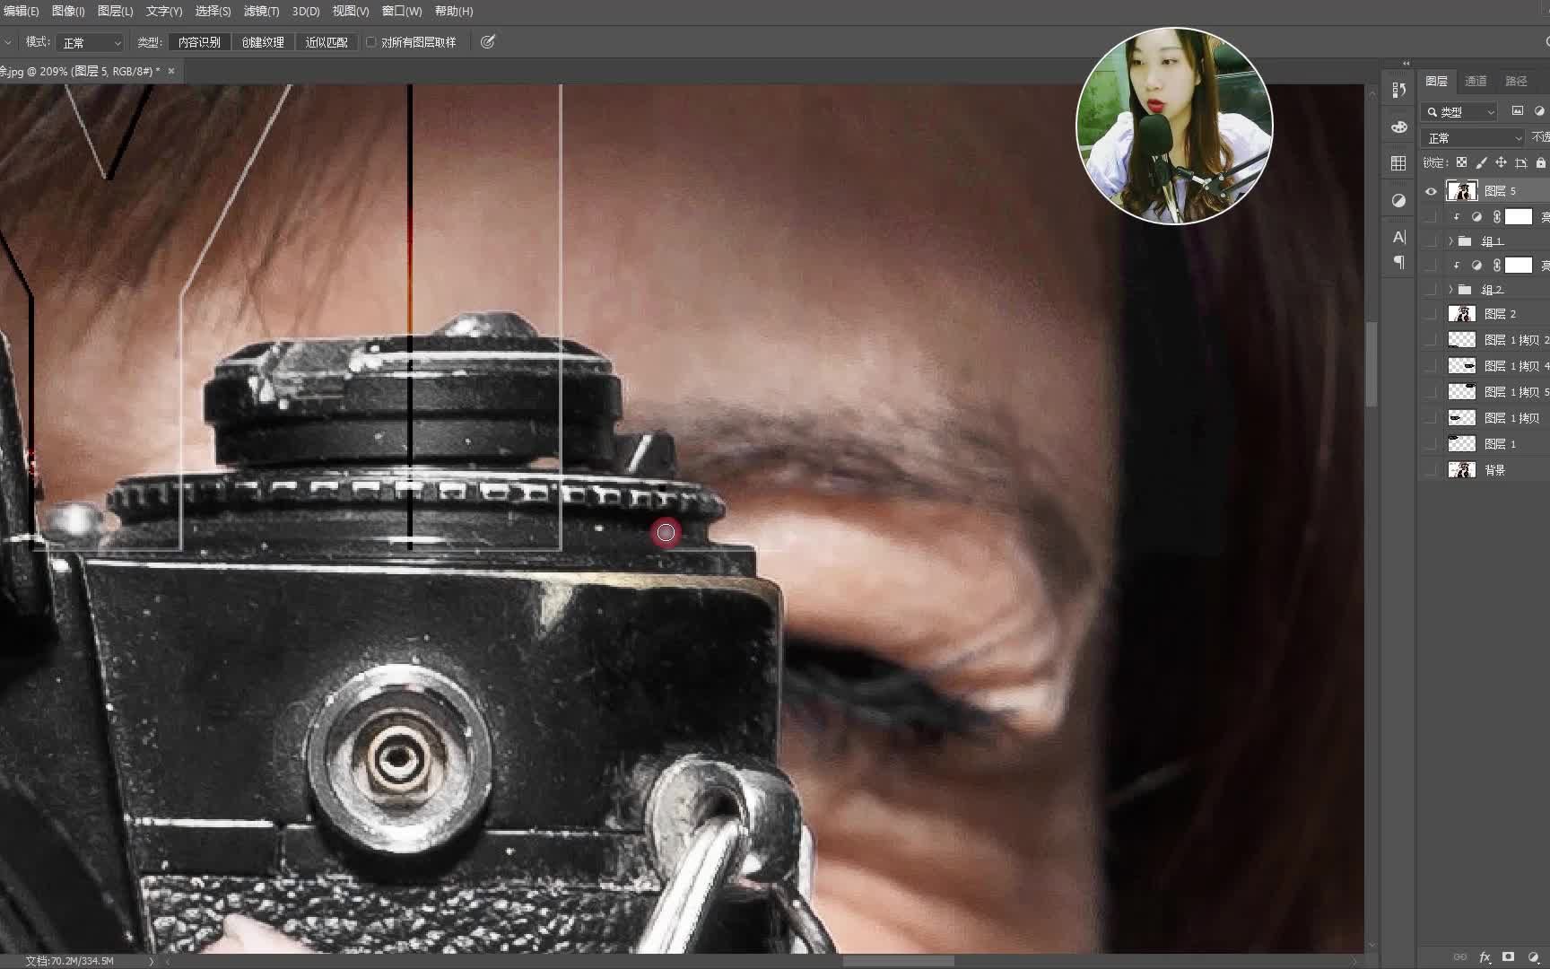
Task: Open the 图层(L) menu
Action: point(115,11)
